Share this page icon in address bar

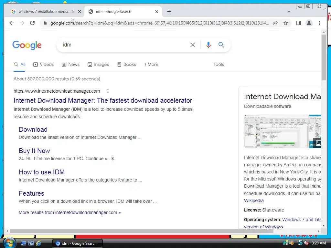[275, 23]
